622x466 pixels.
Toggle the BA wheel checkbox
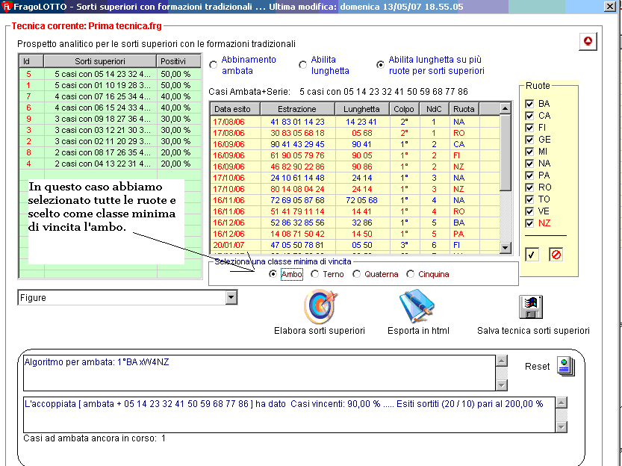click(x=529, y=104)
